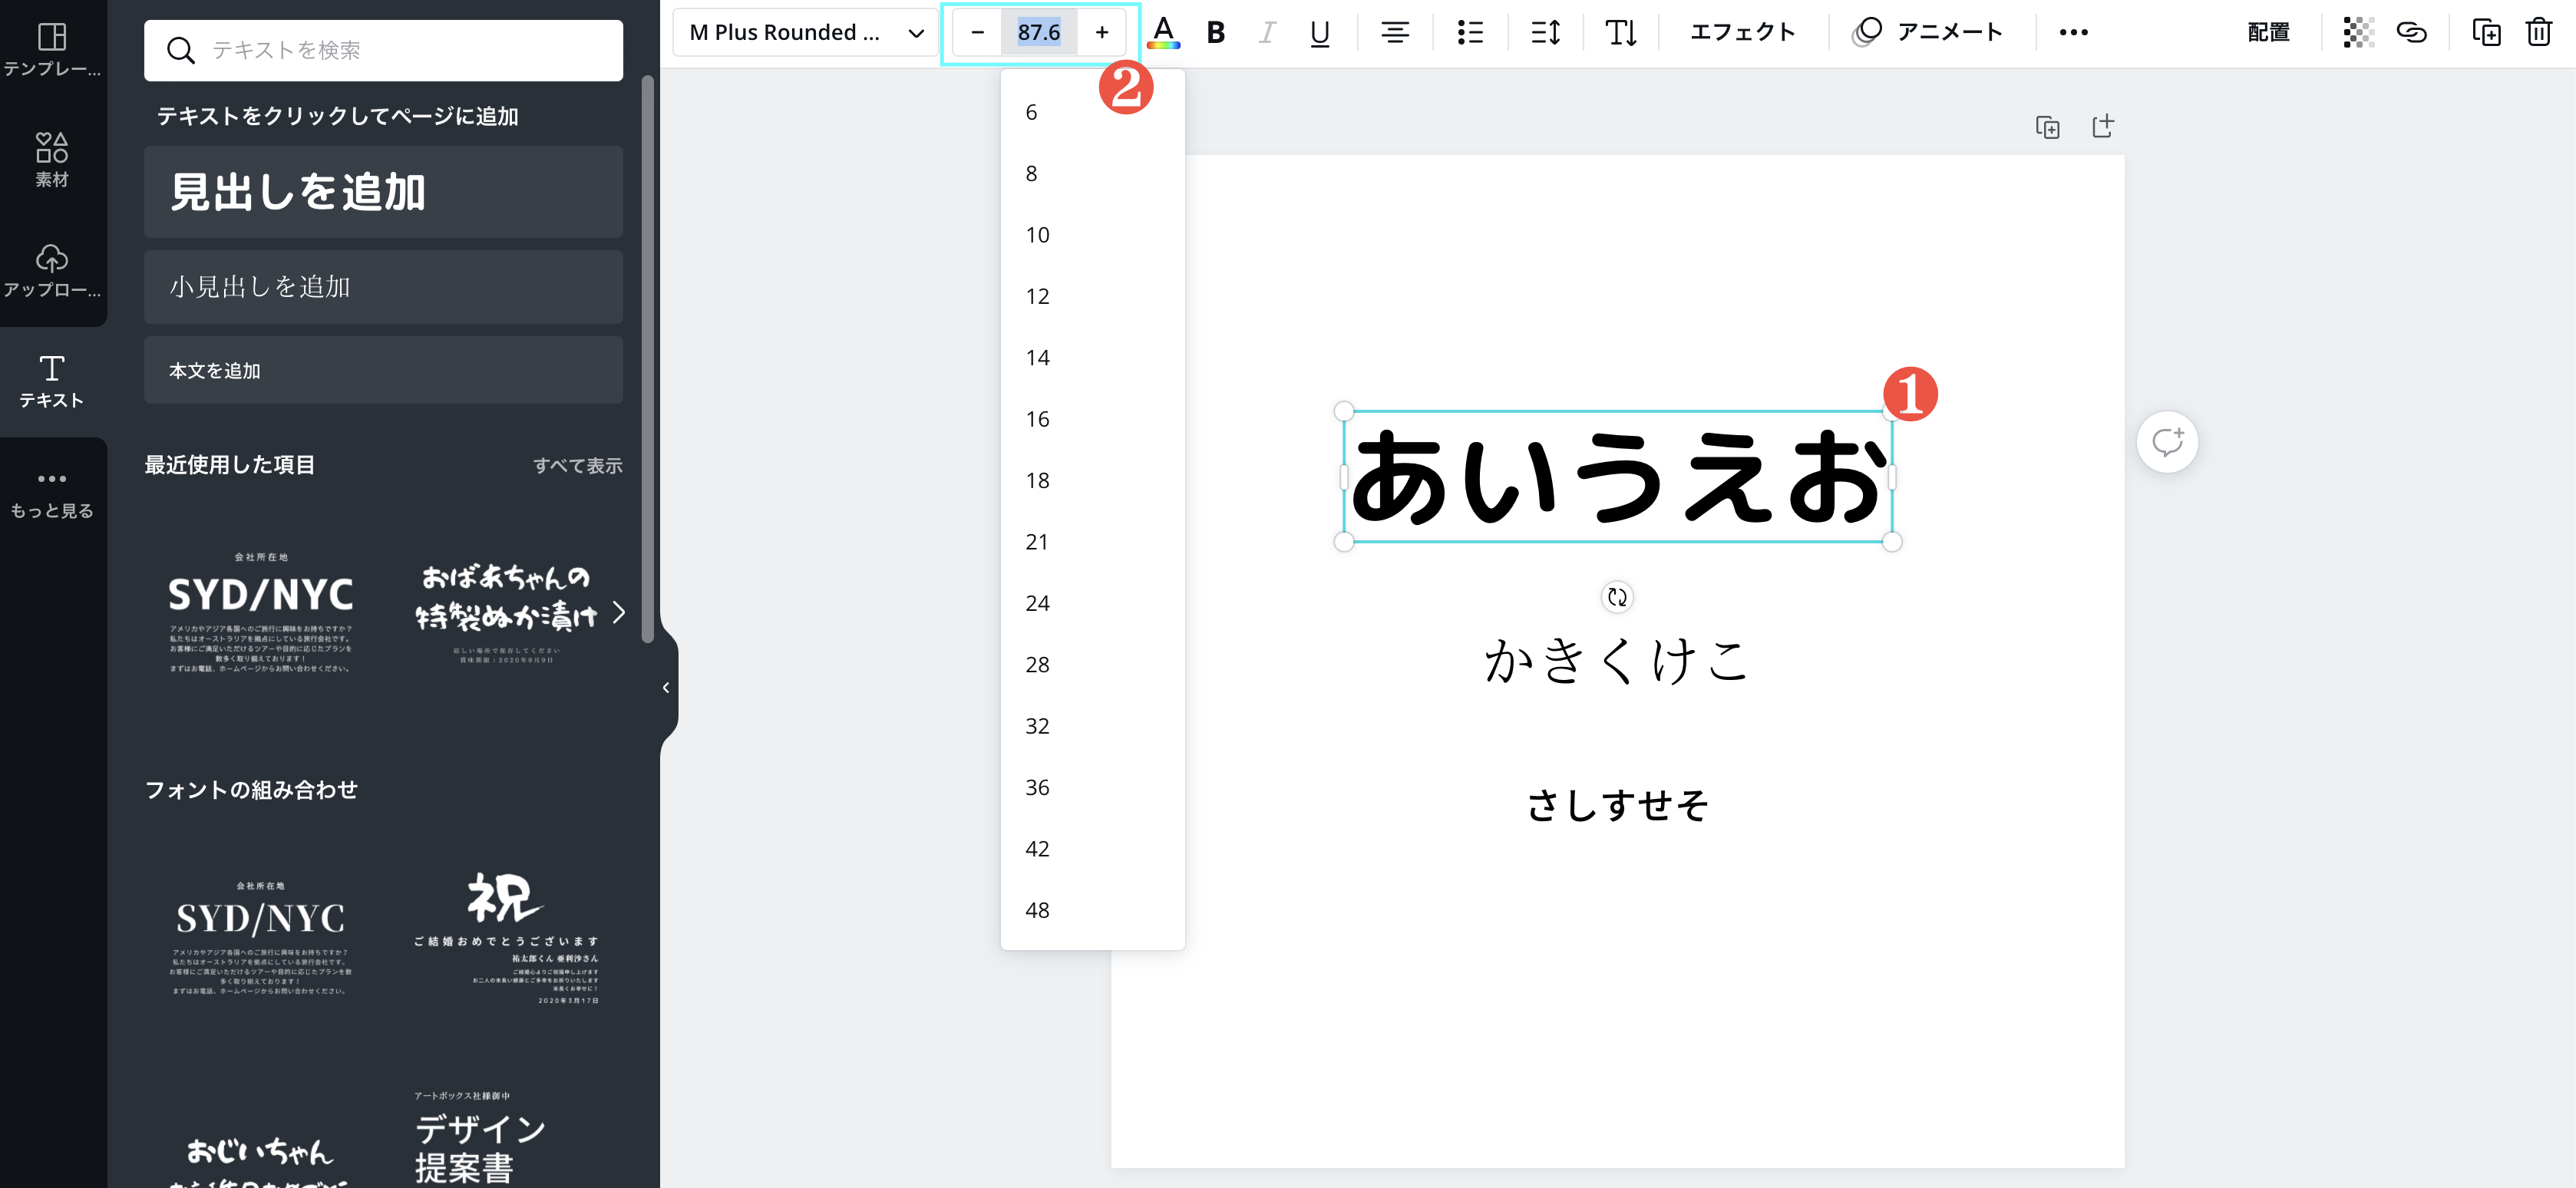Collapse the side panel with arrow
The height and width of the screenshot is (1188, 2576).
[666, 688]
